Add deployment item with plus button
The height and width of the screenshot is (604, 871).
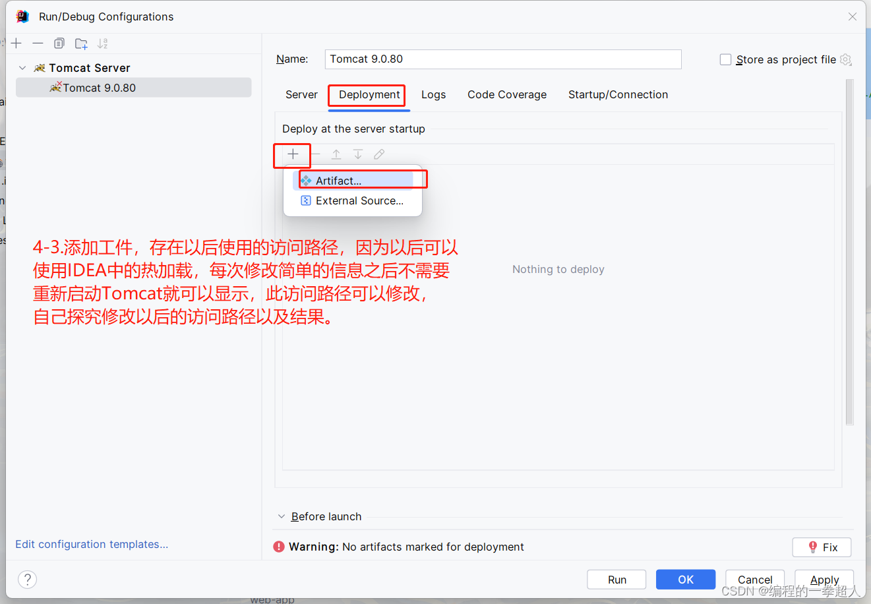pos(293,154)
